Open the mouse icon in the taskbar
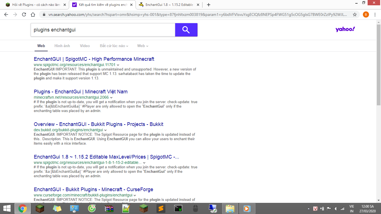 coord(195,208)
